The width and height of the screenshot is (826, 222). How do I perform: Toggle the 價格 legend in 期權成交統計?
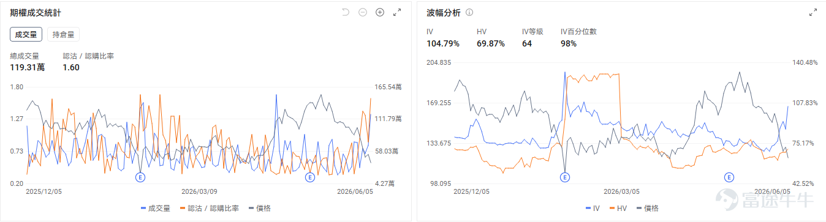click(259, 209)
